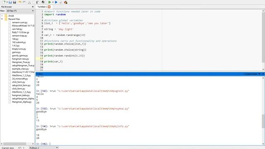Click the greyed stop execution icon

pos(60,2)
